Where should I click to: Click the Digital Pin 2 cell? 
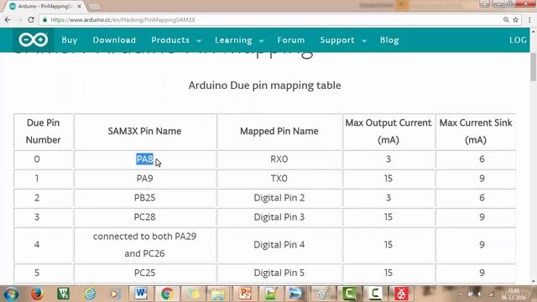pyautogui.click(x=279, y=198)
